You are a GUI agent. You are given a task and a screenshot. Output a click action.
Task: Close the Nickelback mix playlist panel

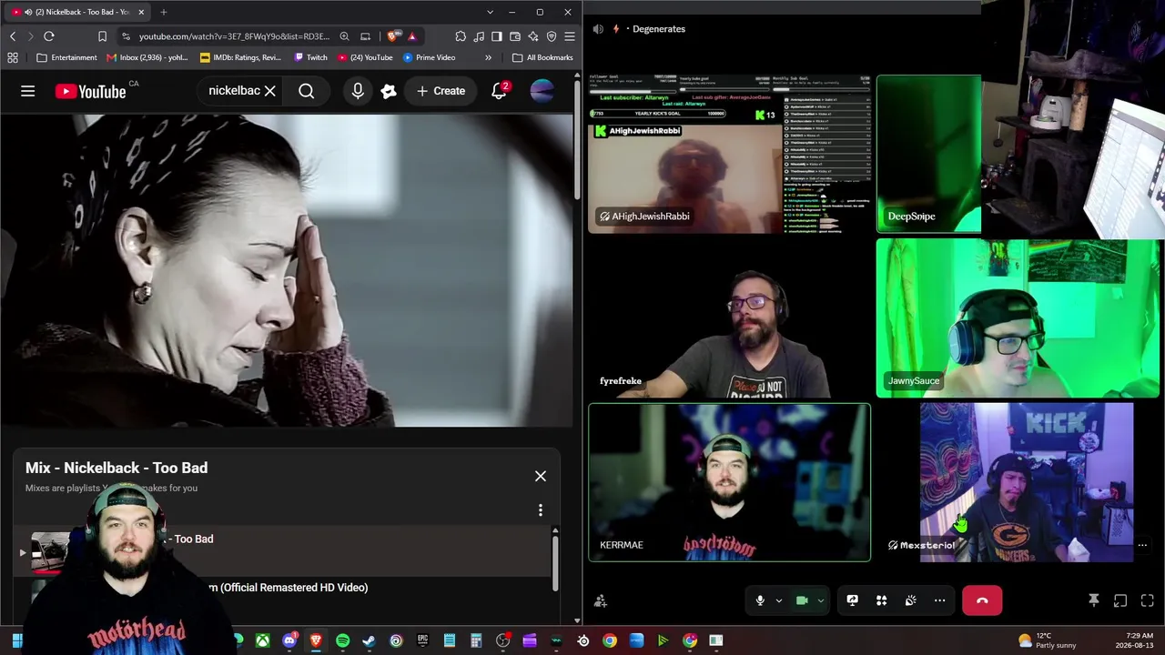[x=541, y=476]
